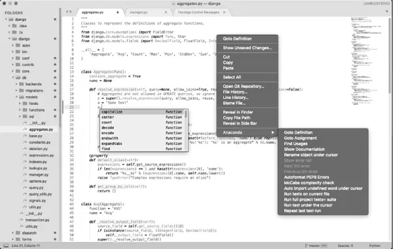
Task: Expand the Anaconda submenu arrow
Action: [x=272, y=132]
